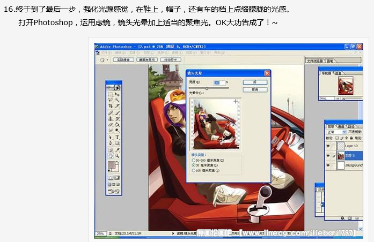Toggle lock image pixels brush checkbox
This screenshot has width=374, height=242.
tap(342, 138)
